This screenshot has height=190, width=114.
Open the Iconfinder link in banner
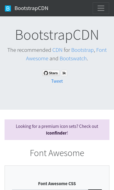[57, 133]
